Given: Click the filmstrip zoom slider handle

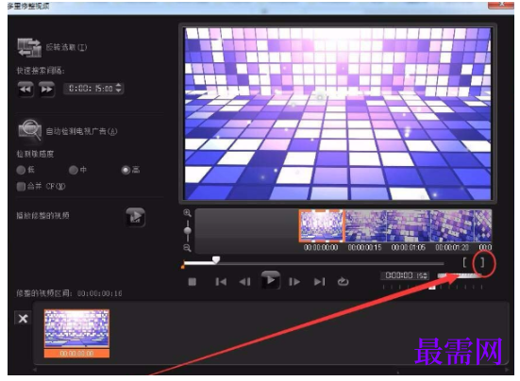Looking at the screenshot, I should point(188,231).
